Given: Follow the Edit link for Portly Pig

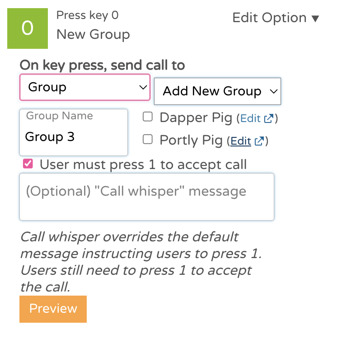Looking at the screenshot, I should [241, 141].
